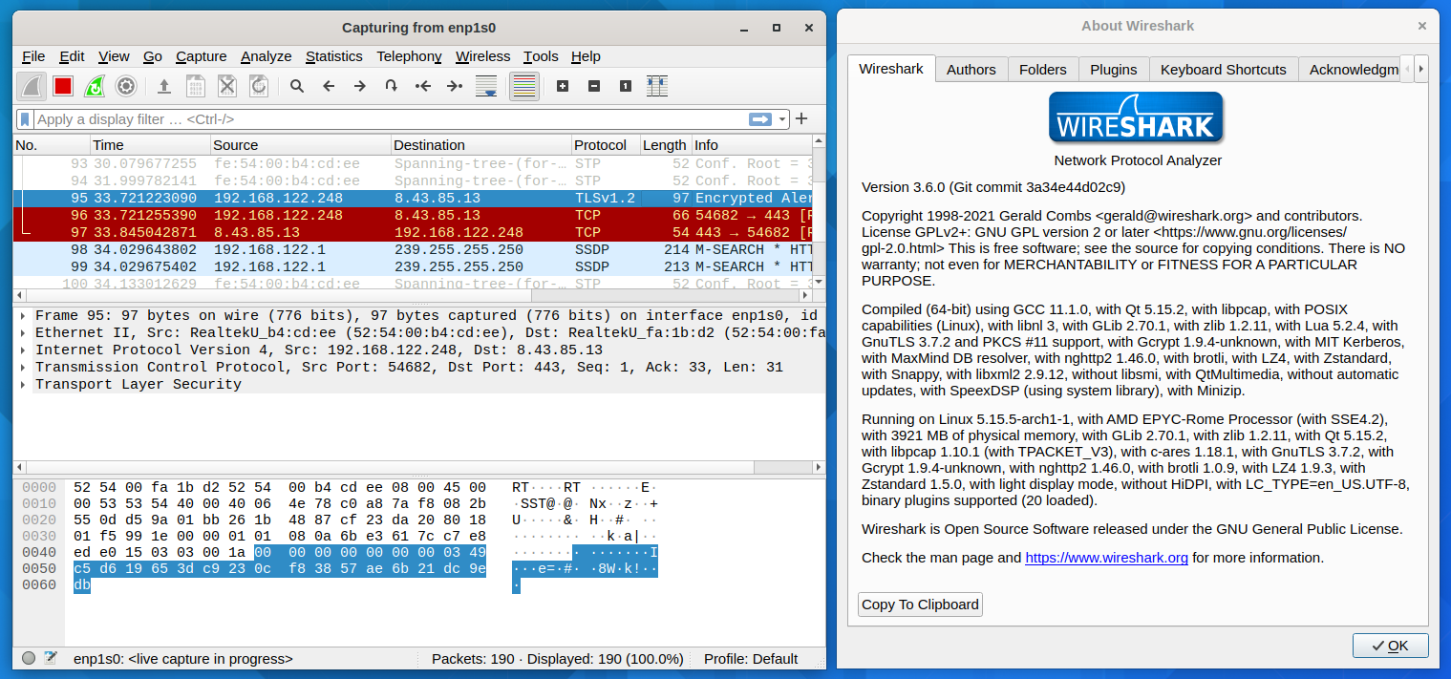
Task: Toggle auto-scroll during live capture
Action: (486, 86)
